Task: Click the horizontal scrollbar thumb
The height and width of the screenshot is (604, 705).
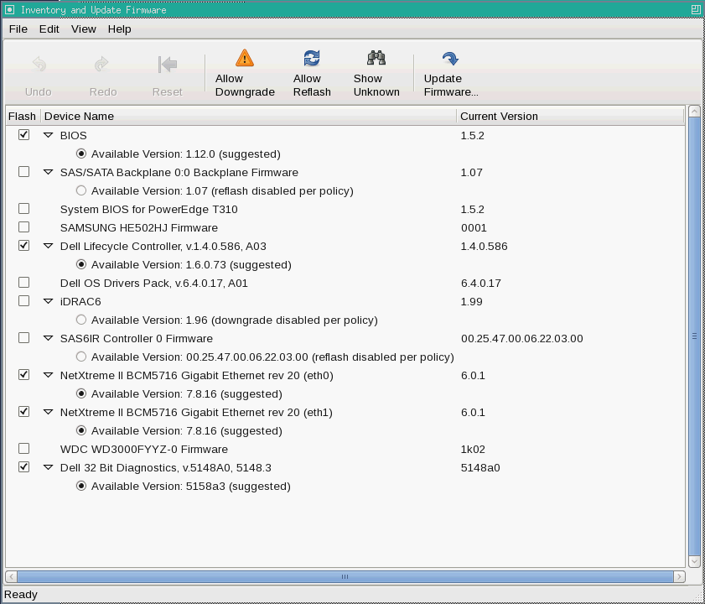Action: pyautogui.click(x=345, y=576)
